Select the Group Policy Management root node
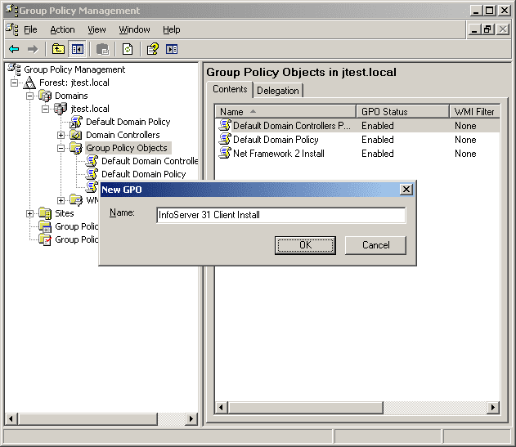The image size is (516, 447). coord(74,69)
